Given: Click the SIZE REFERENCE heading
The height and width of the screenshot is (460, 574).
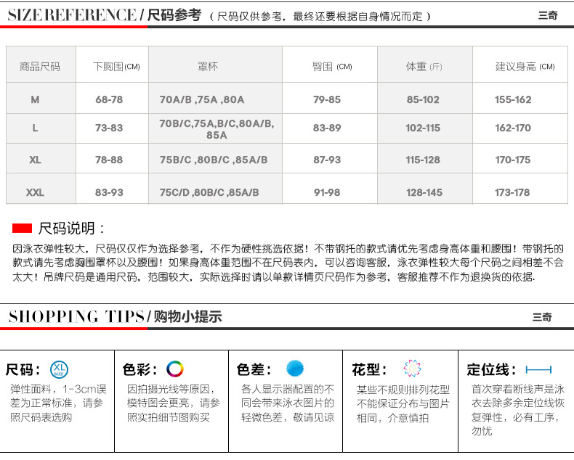Looking at the screenshot, I should 71,15.
